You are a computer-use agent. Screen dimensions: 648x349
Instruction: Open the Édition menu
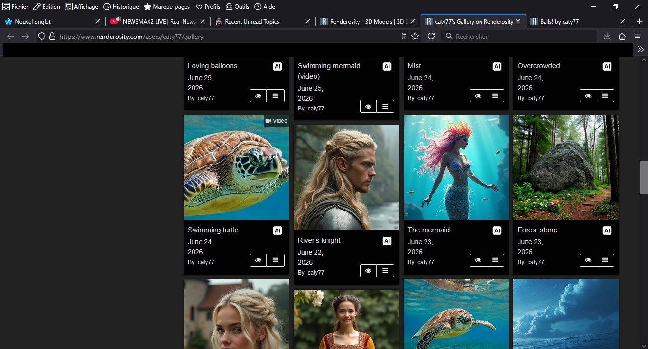46,7
